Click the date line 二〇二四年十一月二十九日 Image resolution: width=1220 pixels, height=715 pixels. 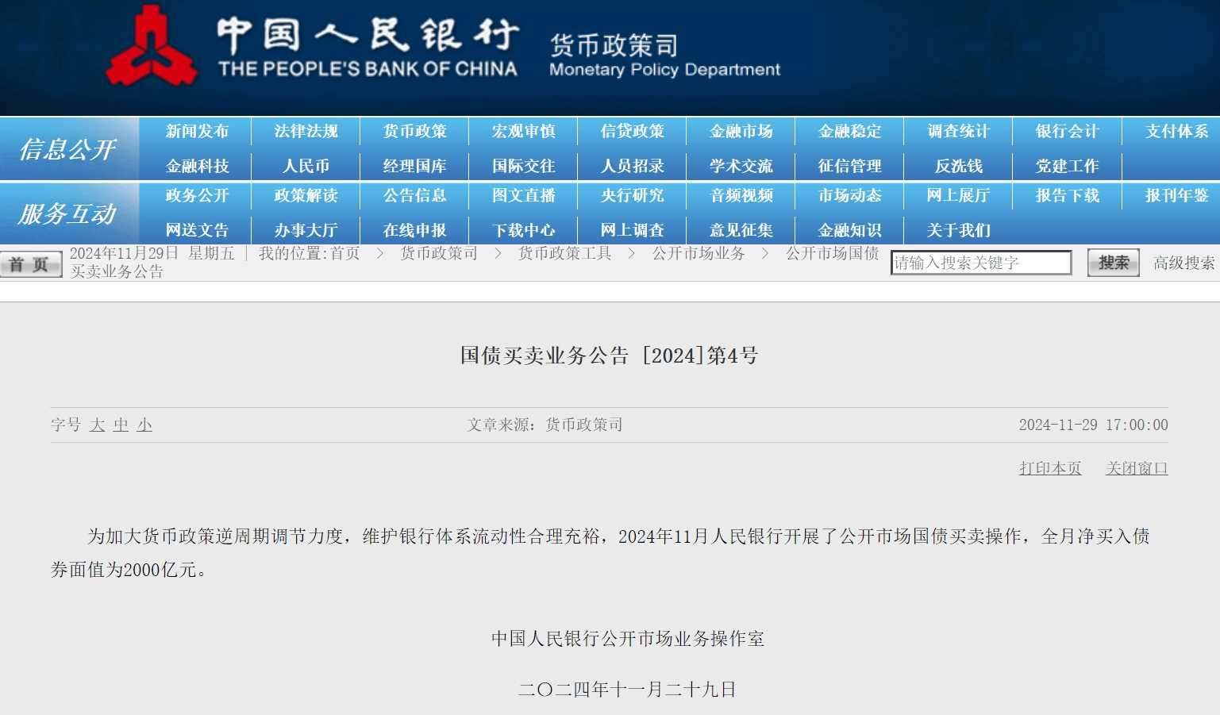(x=627, y=690)
